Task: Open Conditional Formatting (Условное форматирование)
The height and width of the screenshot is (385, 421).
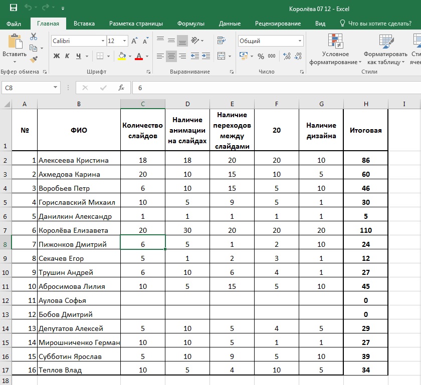Action: coord(335,49)
